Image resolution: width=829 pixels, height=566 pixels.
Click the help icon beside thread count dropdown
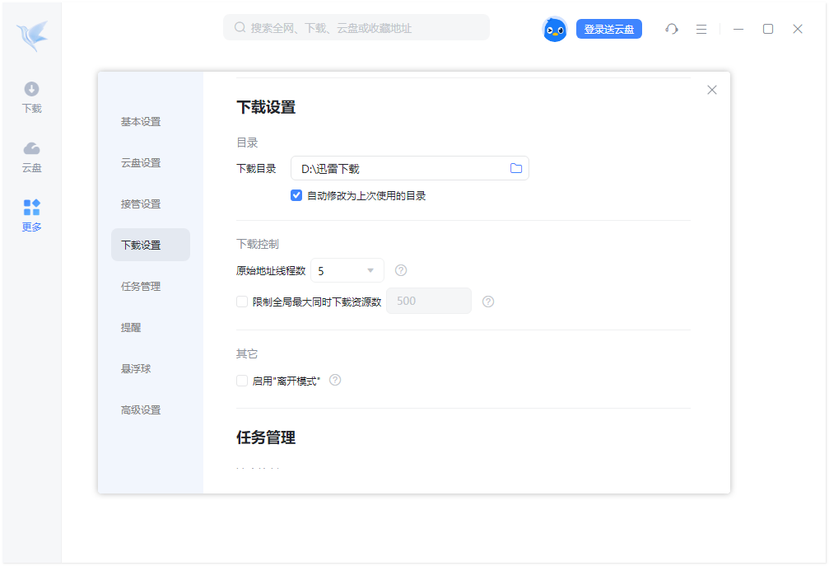[401, 269]
